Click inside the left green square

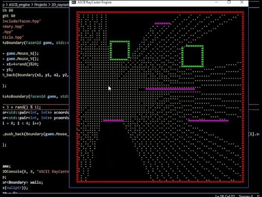120,51
